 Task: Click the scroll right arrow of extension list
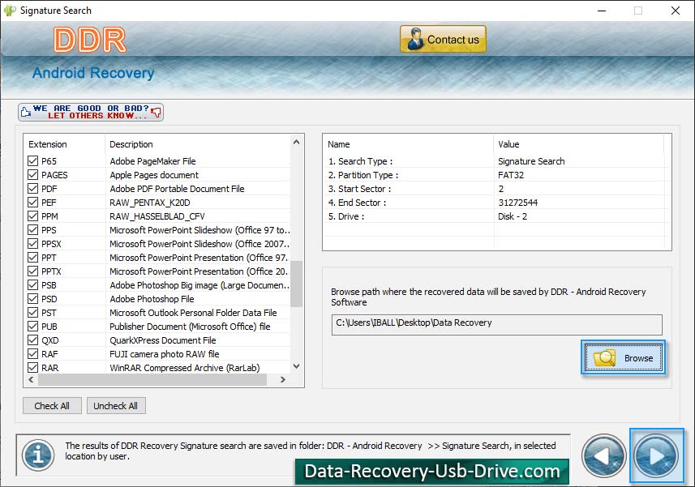point(283,379)
